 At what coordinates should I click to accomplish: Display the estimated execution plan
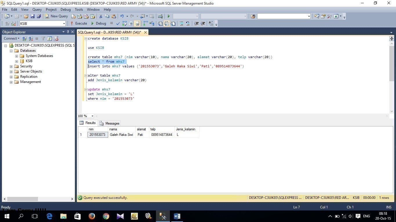(124, 23)
